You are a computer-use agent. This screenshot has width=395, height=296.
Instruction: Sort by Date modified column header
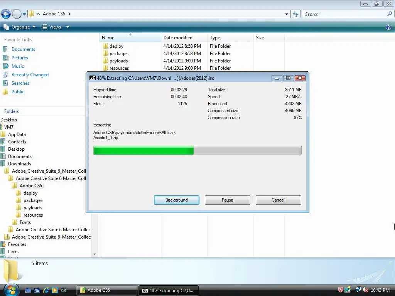[184, 37]
